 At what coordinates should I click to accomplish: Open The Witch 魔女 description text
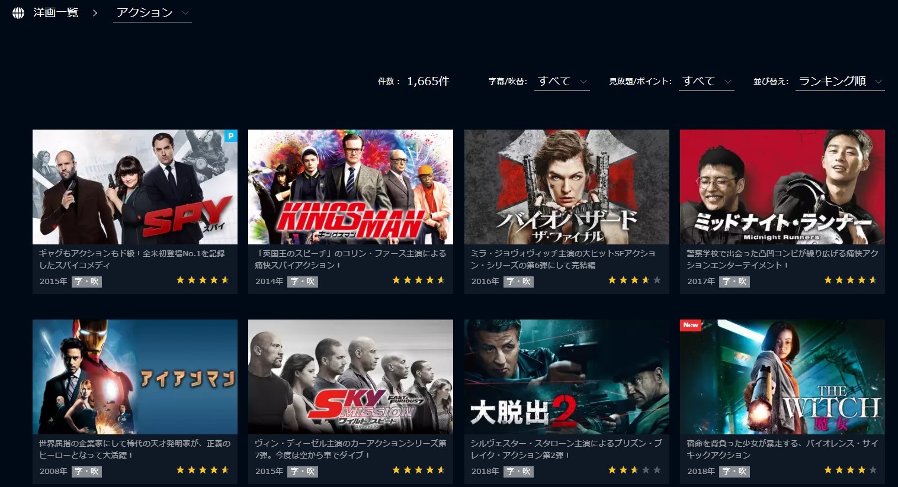(782, 449)
